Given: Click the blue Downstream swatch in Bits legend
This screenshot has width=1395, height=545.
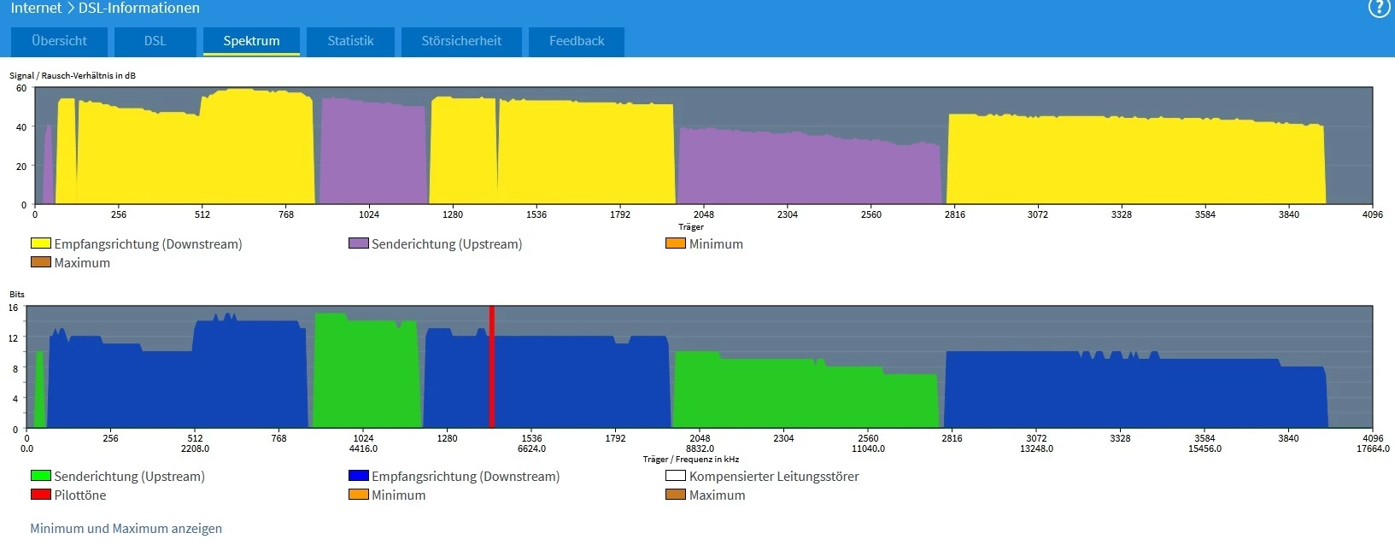Looking at the screenshot, I should tap(359, 476).
